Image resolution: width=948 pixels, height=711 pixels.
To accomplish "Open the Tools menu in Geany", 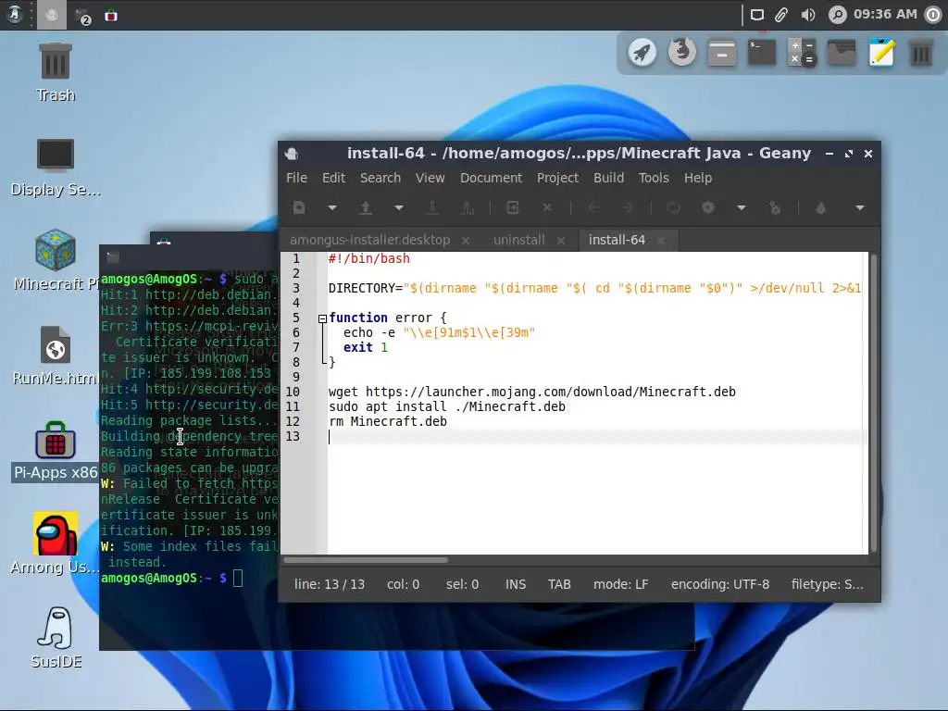I will [x=654, y=178].
